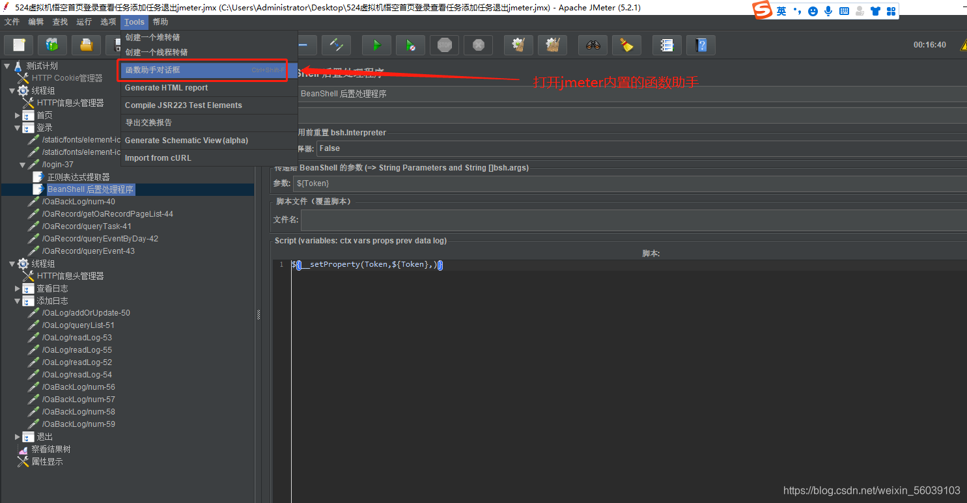Open the Sogou emoji smiley icon
The image size is (967, 503).
tap(813, 11)
